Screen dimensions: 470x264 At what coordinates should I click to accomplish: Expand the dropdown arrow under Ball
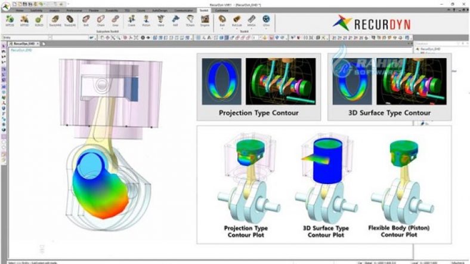click(222, 29)
